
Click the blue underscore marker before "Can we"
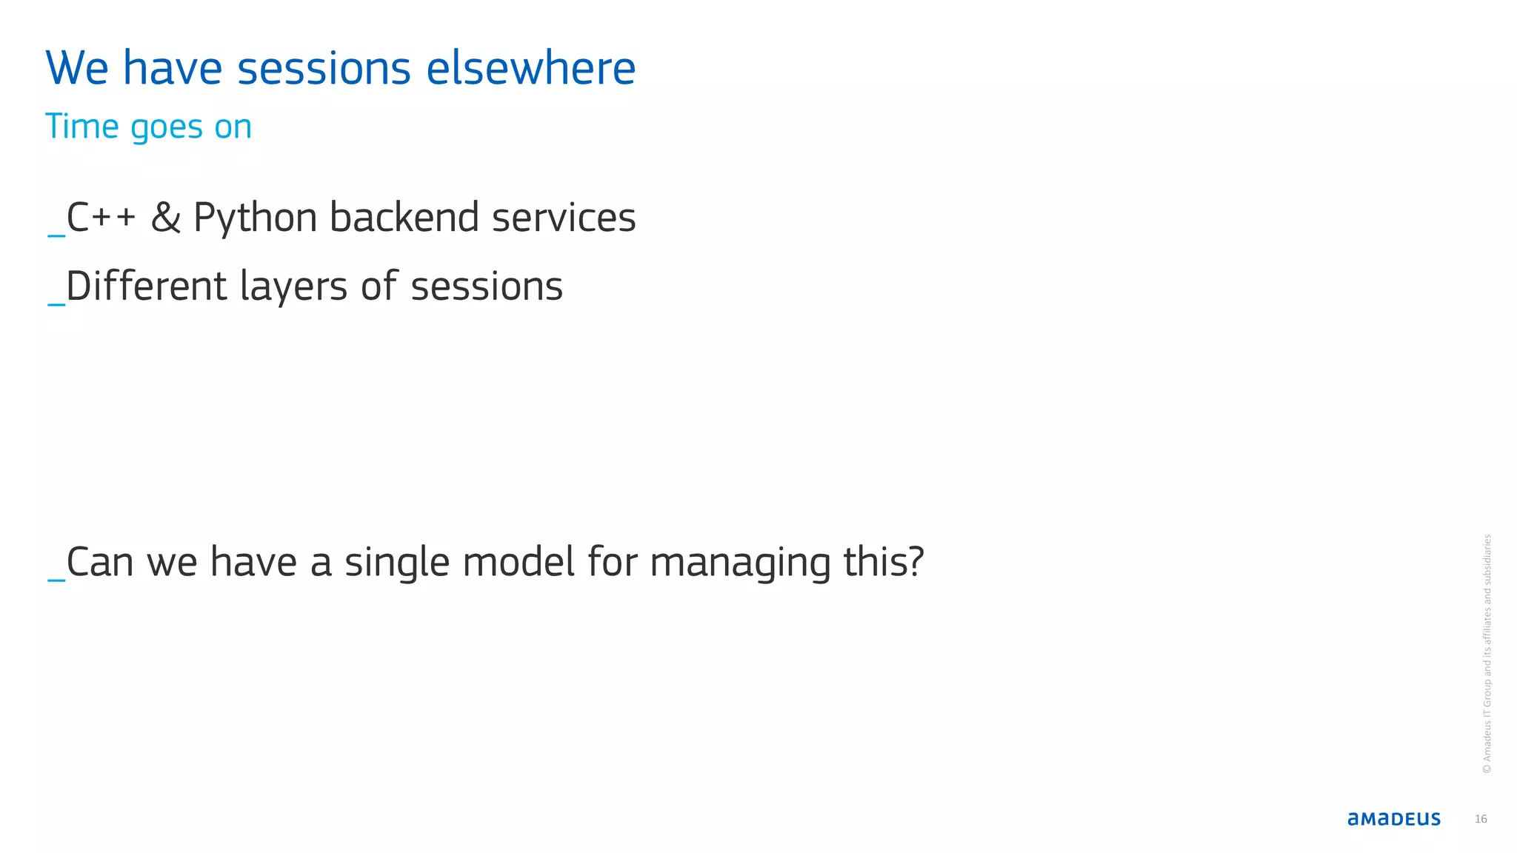pyautogui.click(x=56, y=579)
